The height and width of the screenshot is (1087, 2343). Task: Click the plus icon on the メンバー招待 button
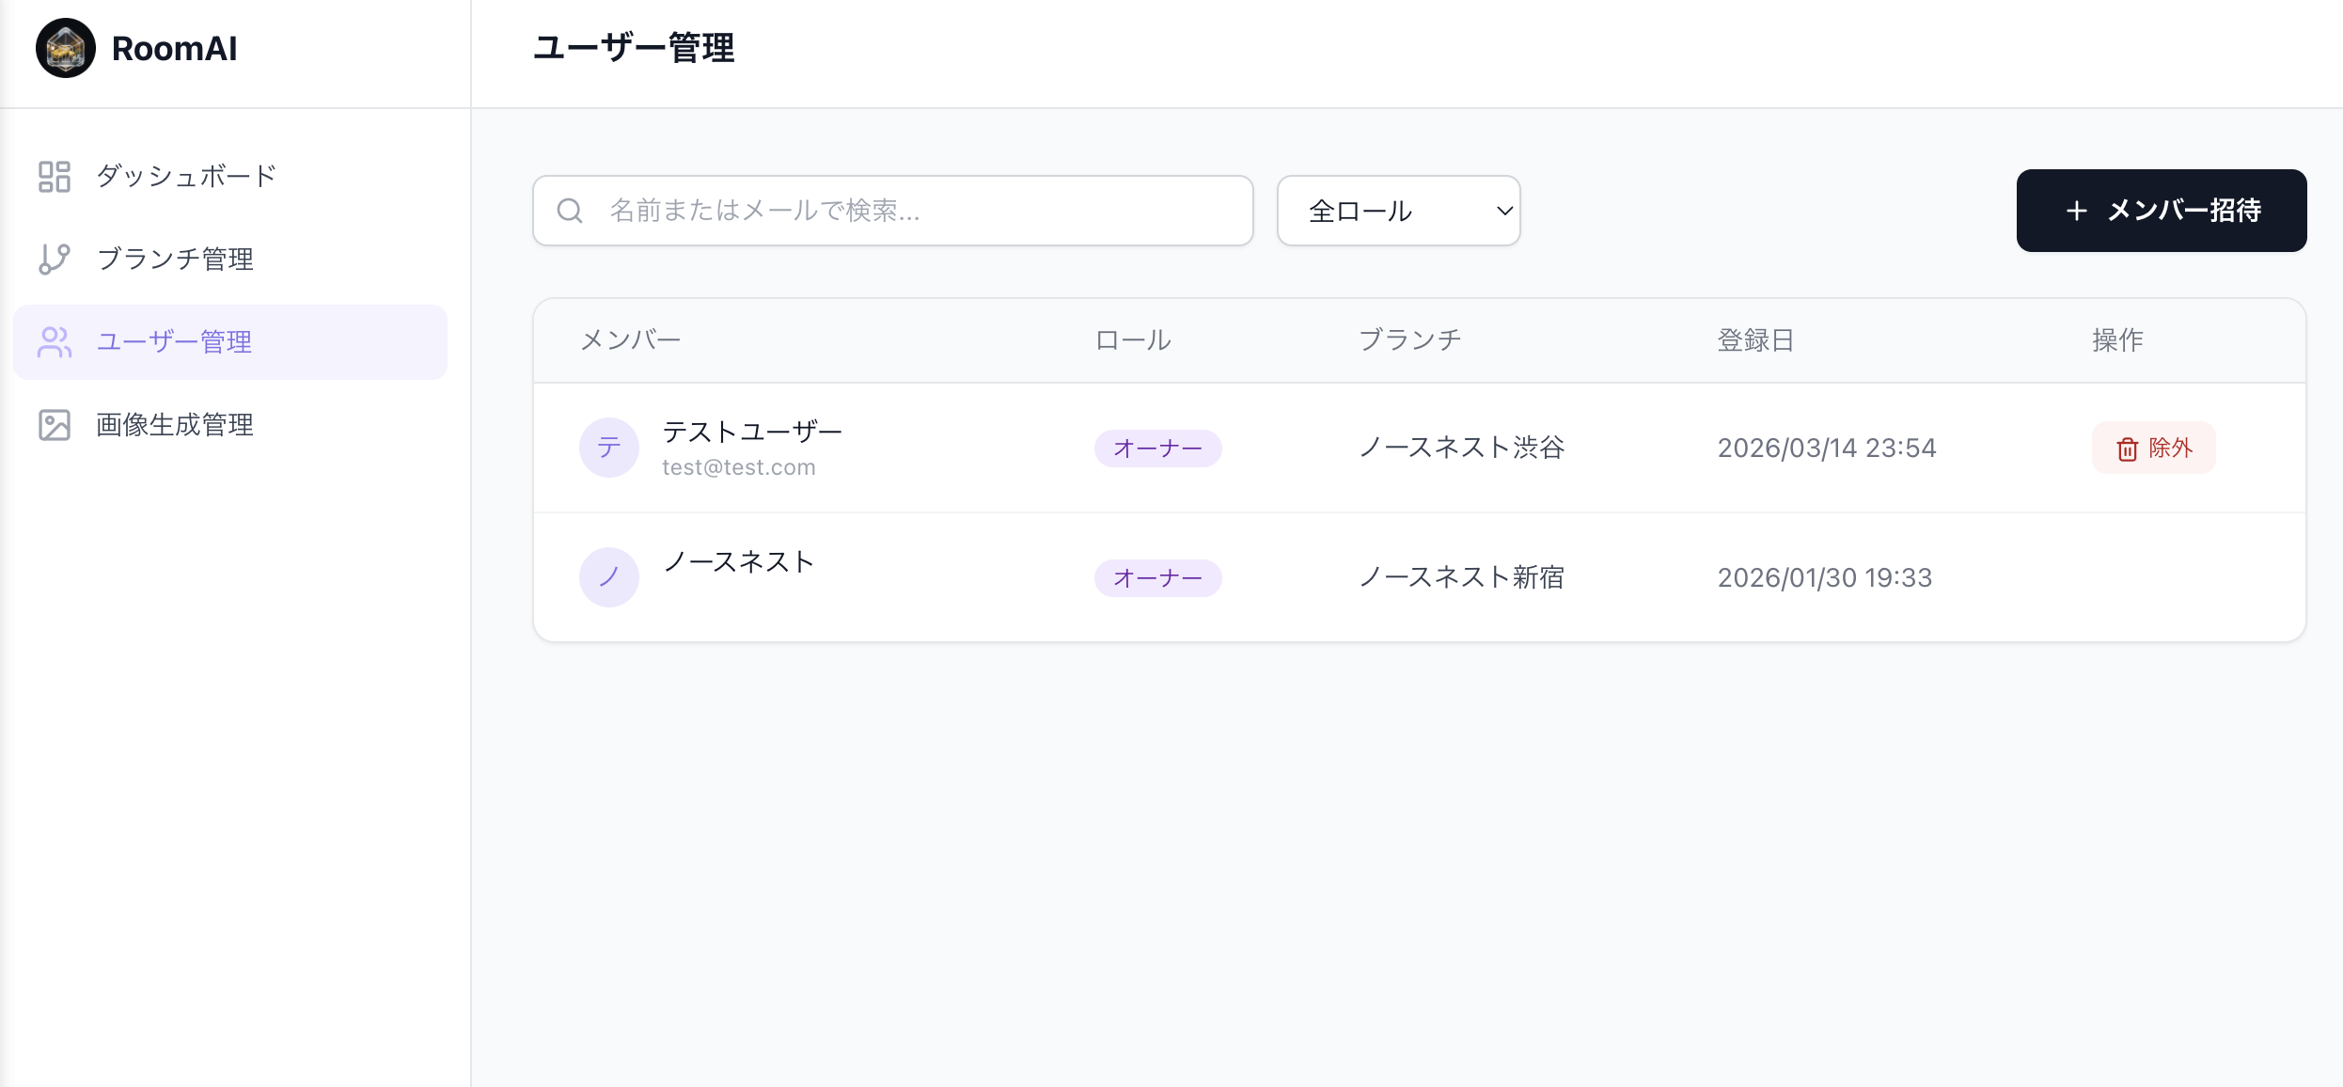pyautogui.click(x=2076, y=211)
